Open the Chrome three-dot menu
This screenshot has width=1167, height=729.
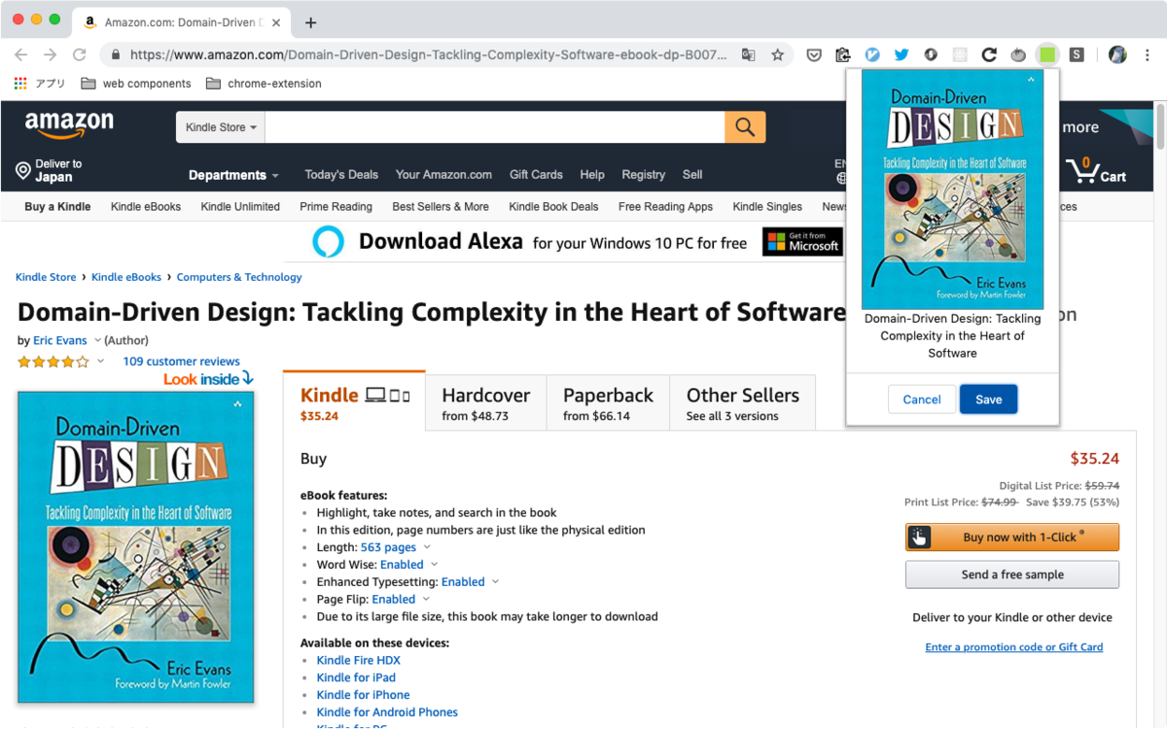point(1148,55)
